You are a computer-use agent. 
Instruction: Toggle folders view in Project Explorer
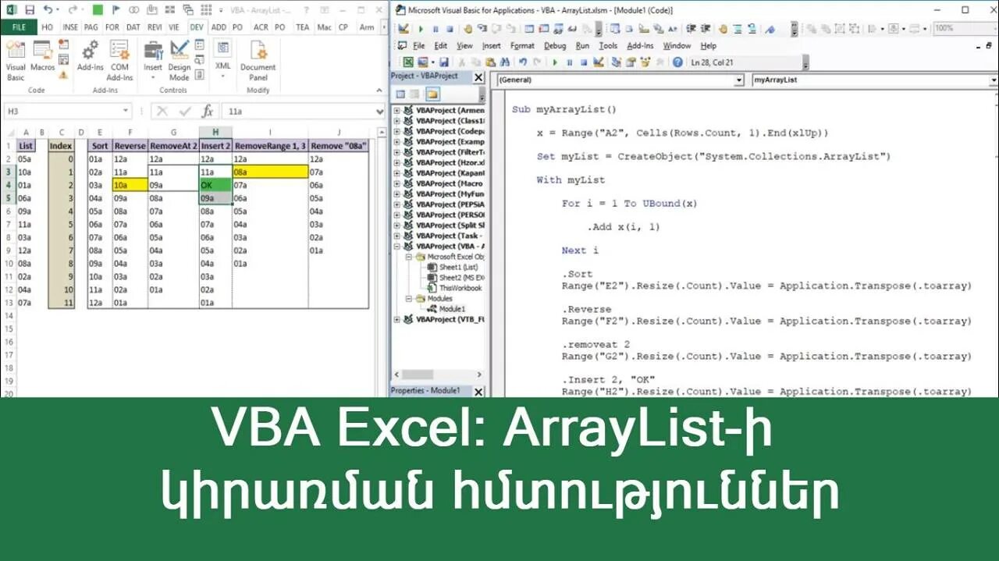pyautogui.click(x=432, y=94)
